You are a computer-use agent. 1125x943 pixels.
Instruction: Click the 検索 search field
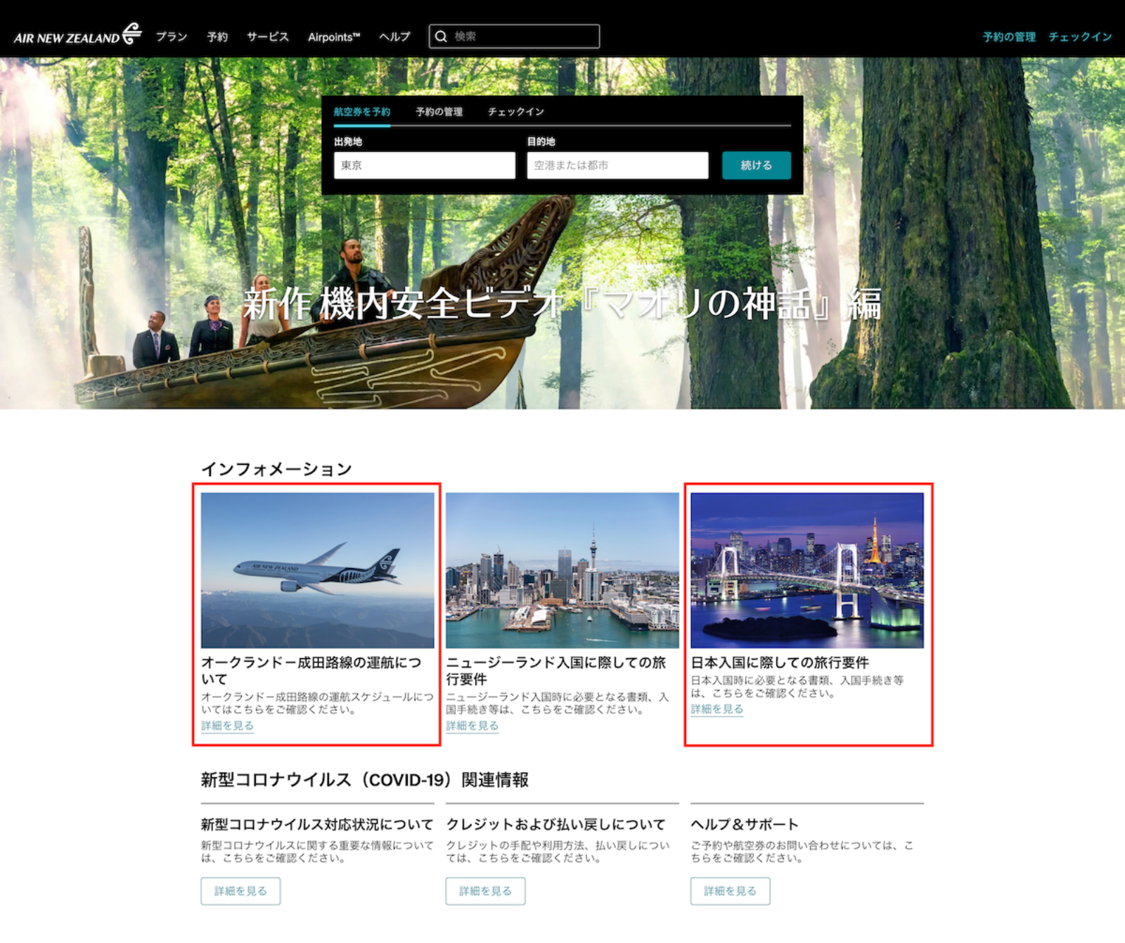[524, 37]
